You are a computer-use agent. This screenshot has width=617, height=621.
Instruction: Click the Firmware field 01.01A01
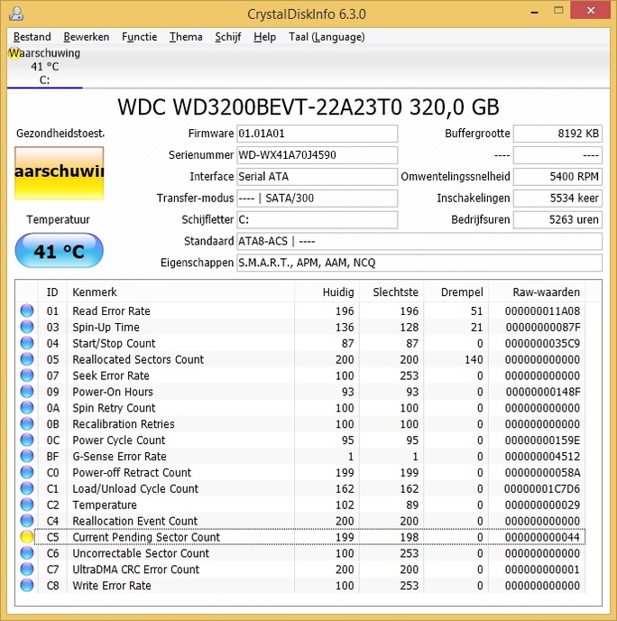[317, 134]
